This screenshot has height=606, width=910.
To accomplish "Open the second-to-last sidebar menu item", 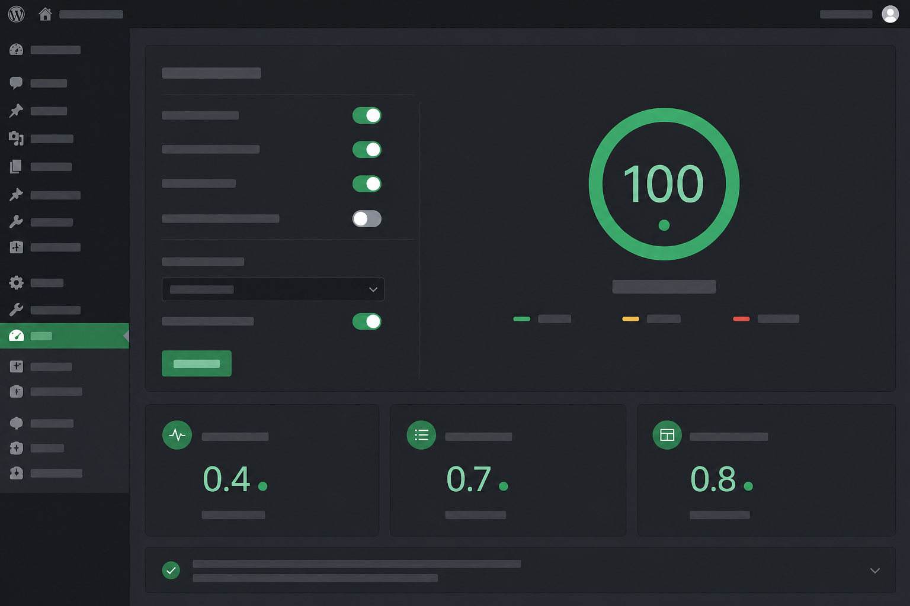I will click(65, 449).
